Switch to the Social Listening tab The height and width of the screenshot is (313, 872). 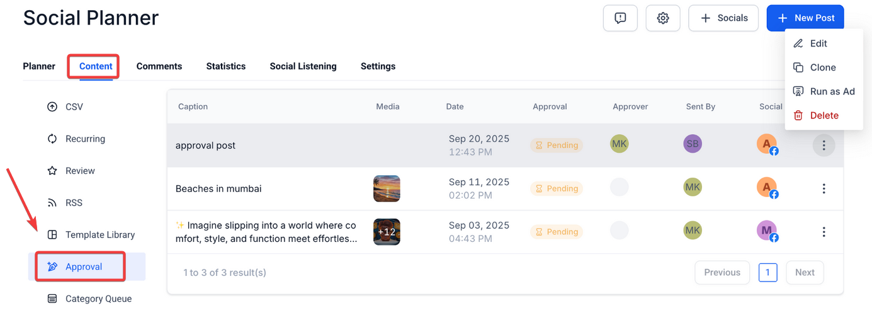coord(303,66)
